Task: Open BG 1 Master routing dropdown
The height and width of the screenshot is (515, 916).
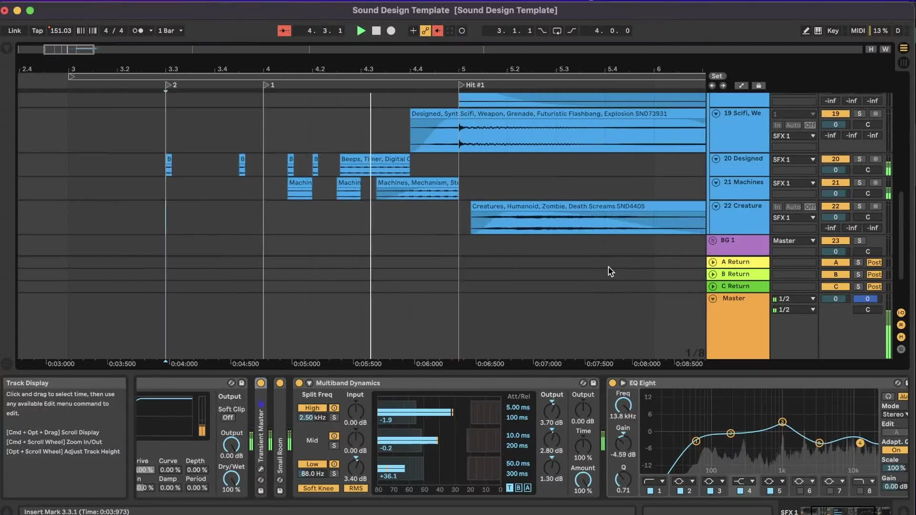Action: (x=794, y=241)
